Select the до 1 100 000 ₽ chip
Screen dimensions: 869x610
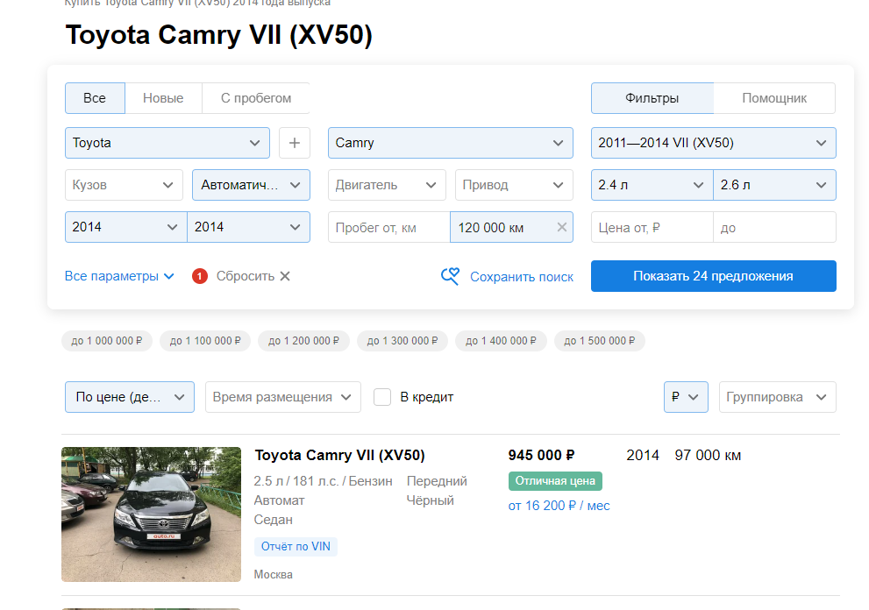[205, 341]
